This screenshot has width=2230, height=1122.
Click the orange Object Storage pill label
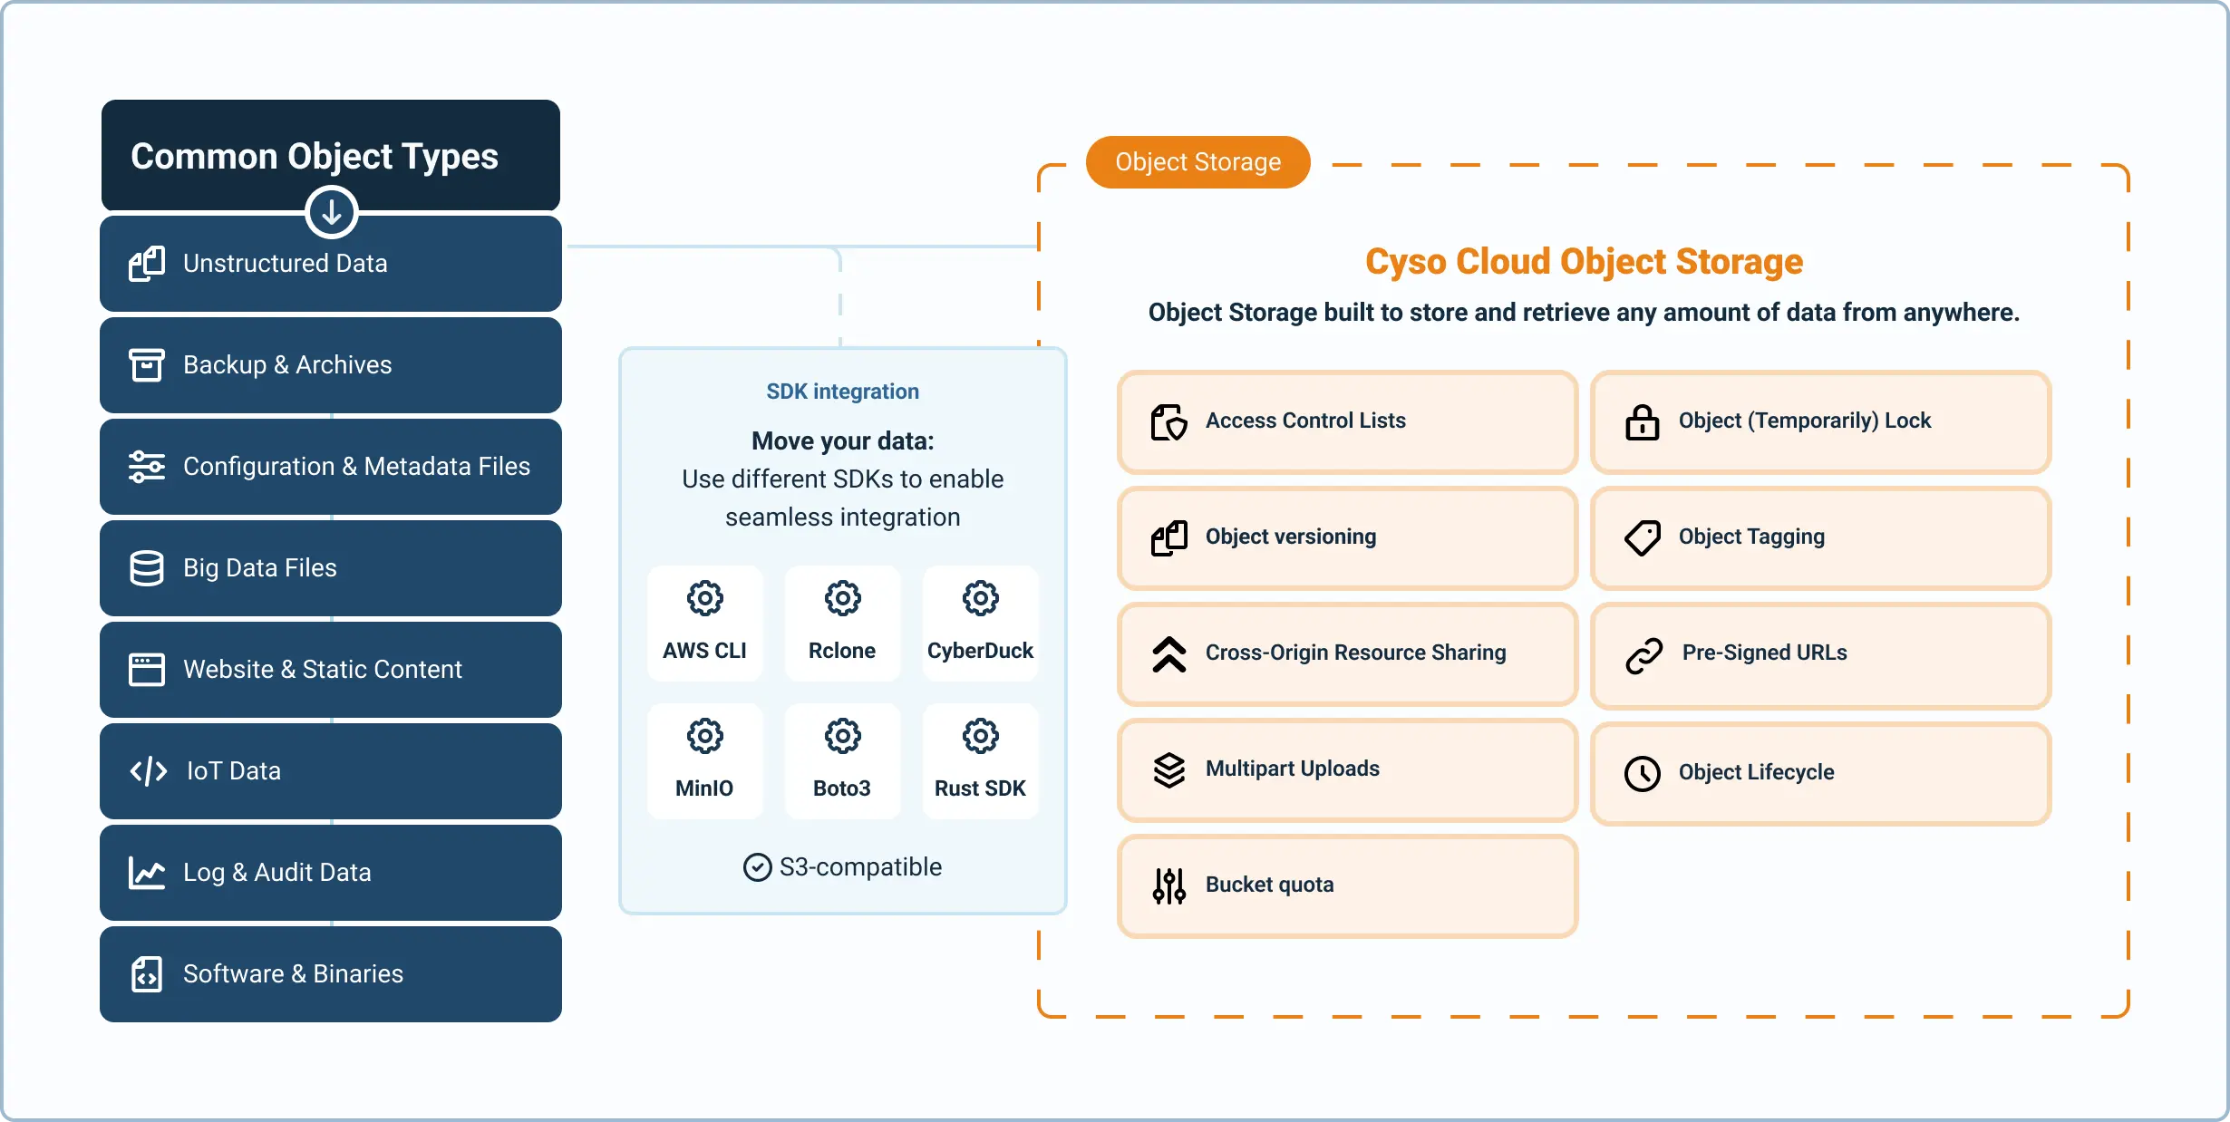tap(1198, 162)
